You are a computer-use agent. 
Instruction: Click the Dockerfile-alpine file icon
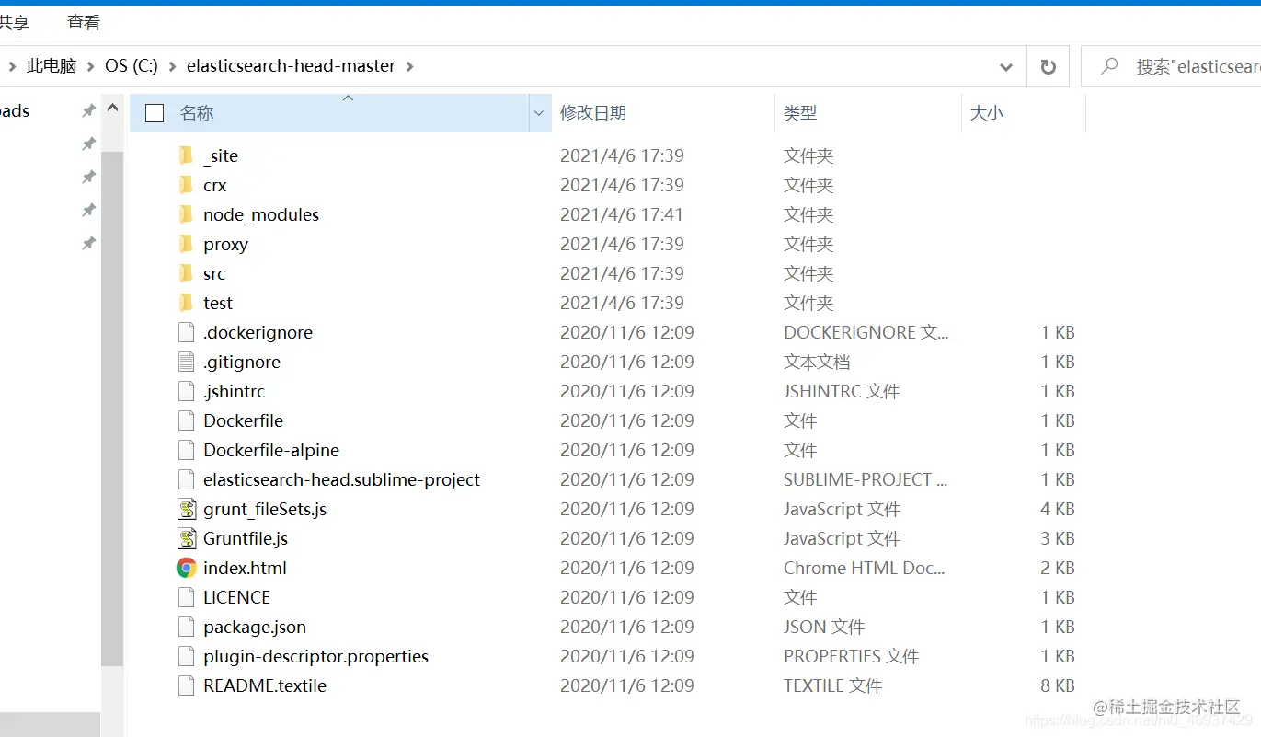pos(187,450)
